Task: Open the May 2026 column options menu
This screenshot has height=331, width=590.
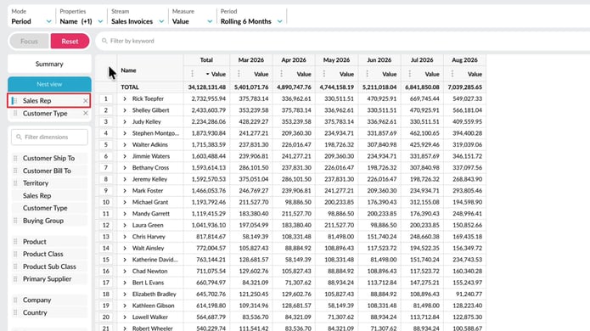Action: (324, 74)
